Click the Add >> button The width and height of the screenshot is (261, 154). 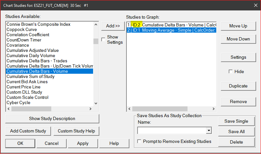pyautogui.click(x=113, y=26)
